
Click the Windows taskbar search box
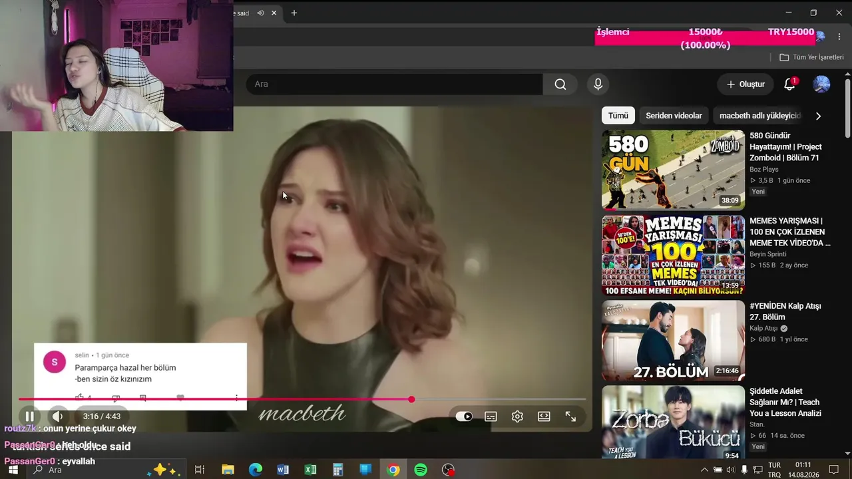point(106,470)
